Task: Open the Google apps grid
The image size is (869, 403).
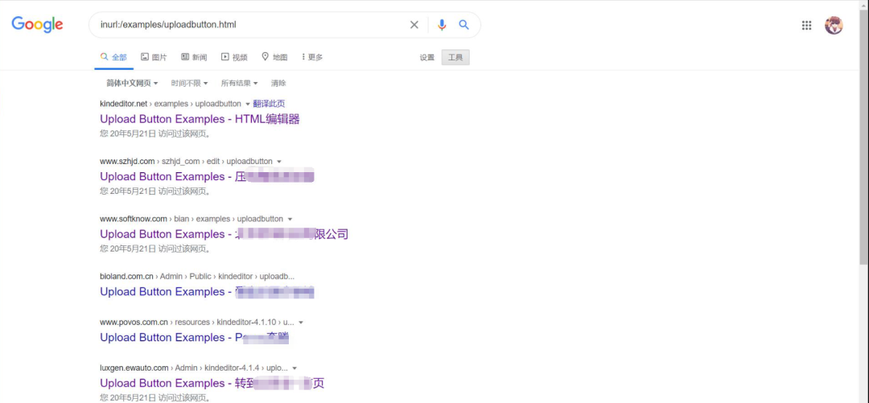Action: click(806, 25)
